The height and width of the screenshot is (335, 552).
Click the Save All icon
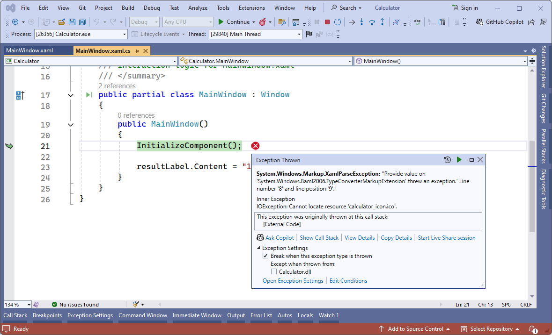[82, 22]
